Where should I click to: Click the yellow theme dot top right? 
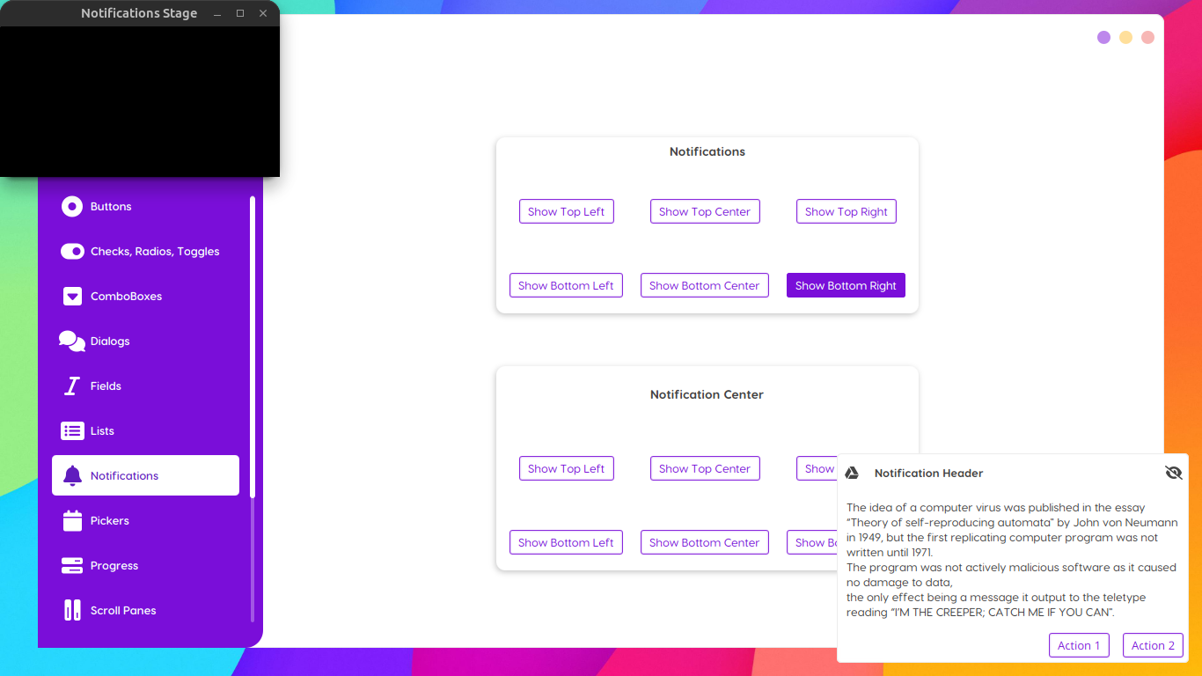click(1125, 37)
